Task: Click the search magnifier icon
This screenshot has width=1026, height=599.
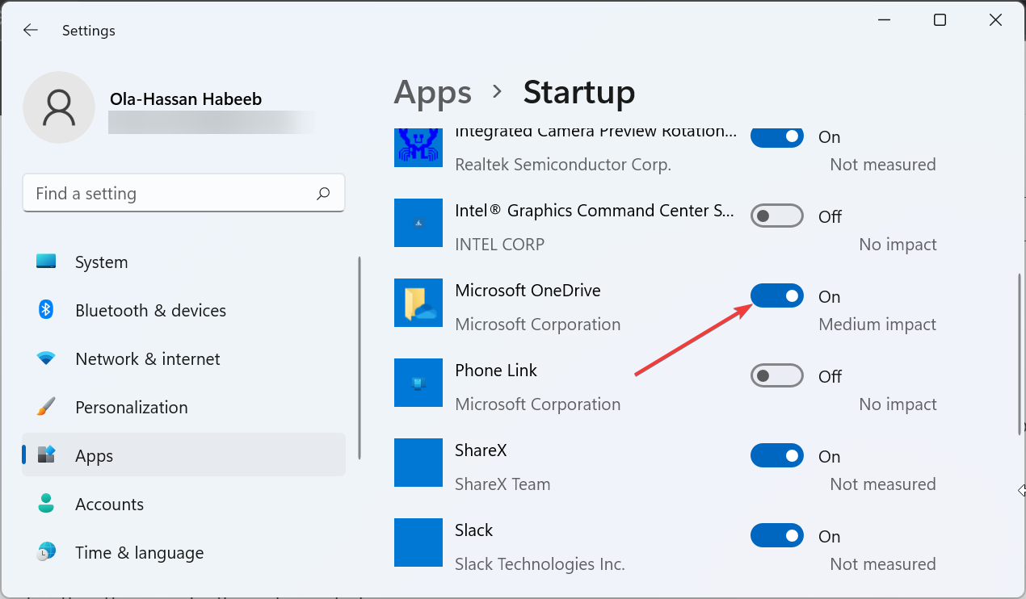Action: (x=323, y=193)
